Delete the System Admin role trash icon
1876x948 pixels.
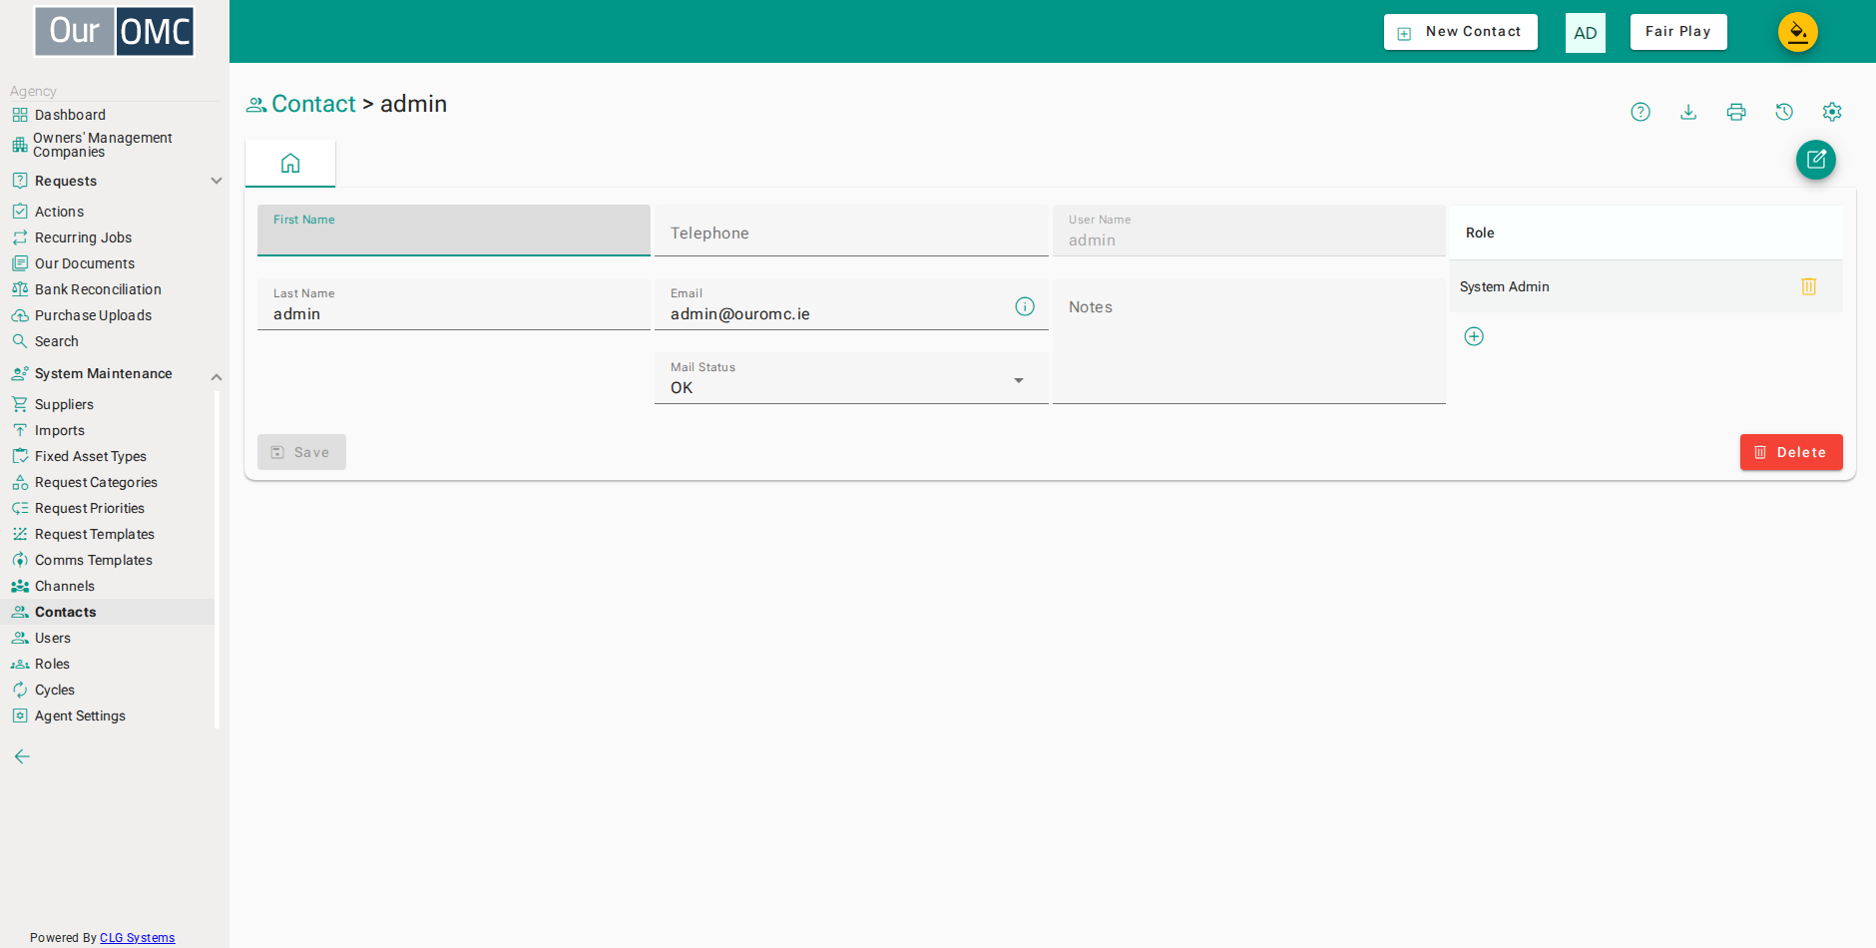point(1809,286)
